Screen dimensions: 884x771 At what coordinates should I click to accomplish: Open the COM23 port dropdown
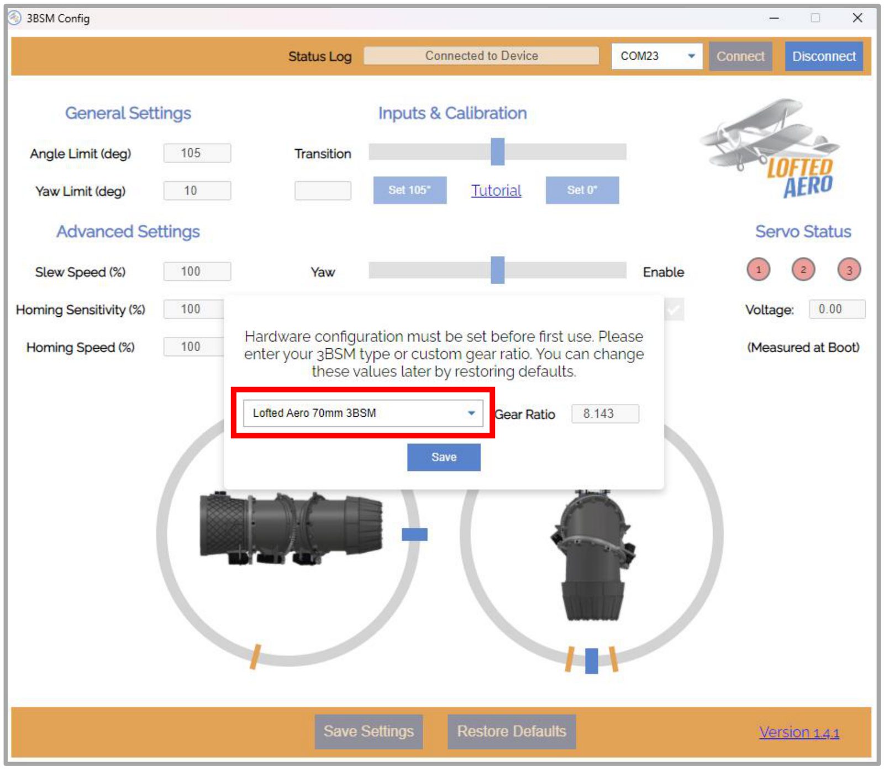point(656,56)
